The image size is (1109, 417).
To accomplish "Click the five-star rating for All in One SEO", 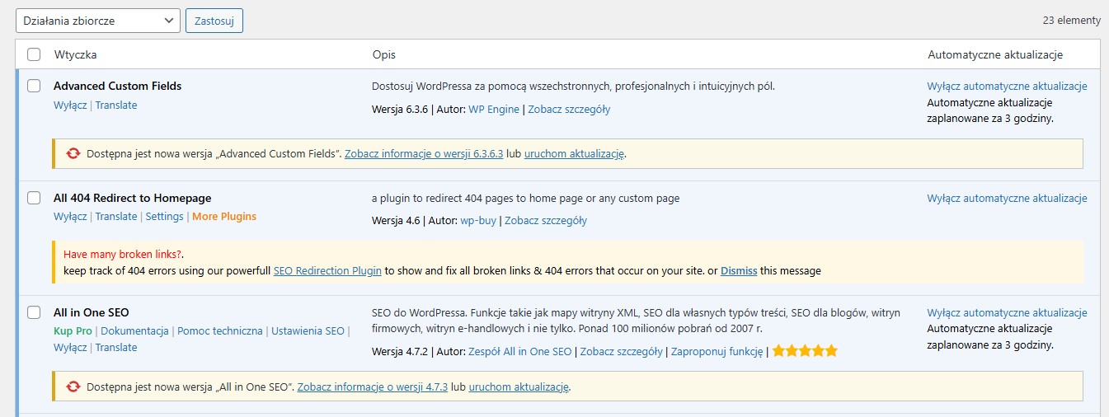I will pos(805,351).
